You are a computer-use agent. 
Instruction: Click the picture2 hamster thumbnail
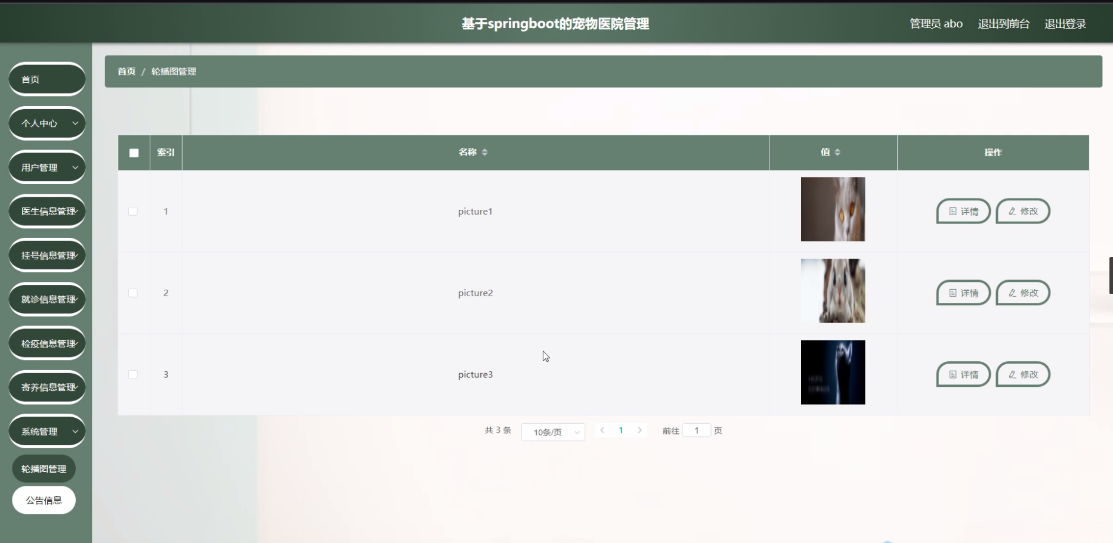click(x=833, y=290)
